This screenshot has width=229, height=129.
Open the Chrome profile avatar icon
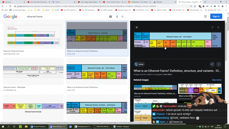click(222, 6)
